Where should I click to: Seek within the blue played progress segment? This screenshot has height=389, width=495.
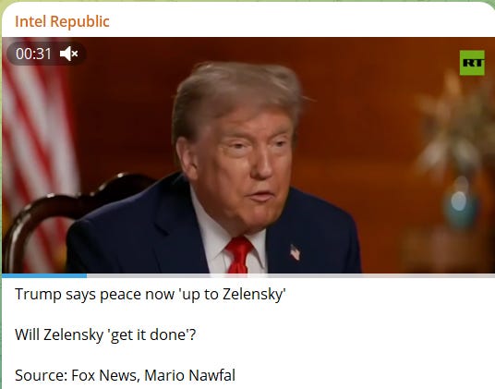click(x=44, y=275)
